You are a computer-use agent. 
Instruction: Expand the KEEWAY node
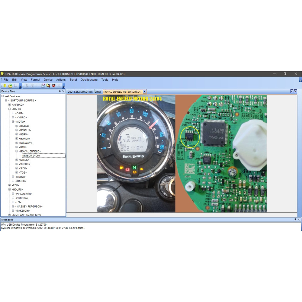(x=17, y=143)
